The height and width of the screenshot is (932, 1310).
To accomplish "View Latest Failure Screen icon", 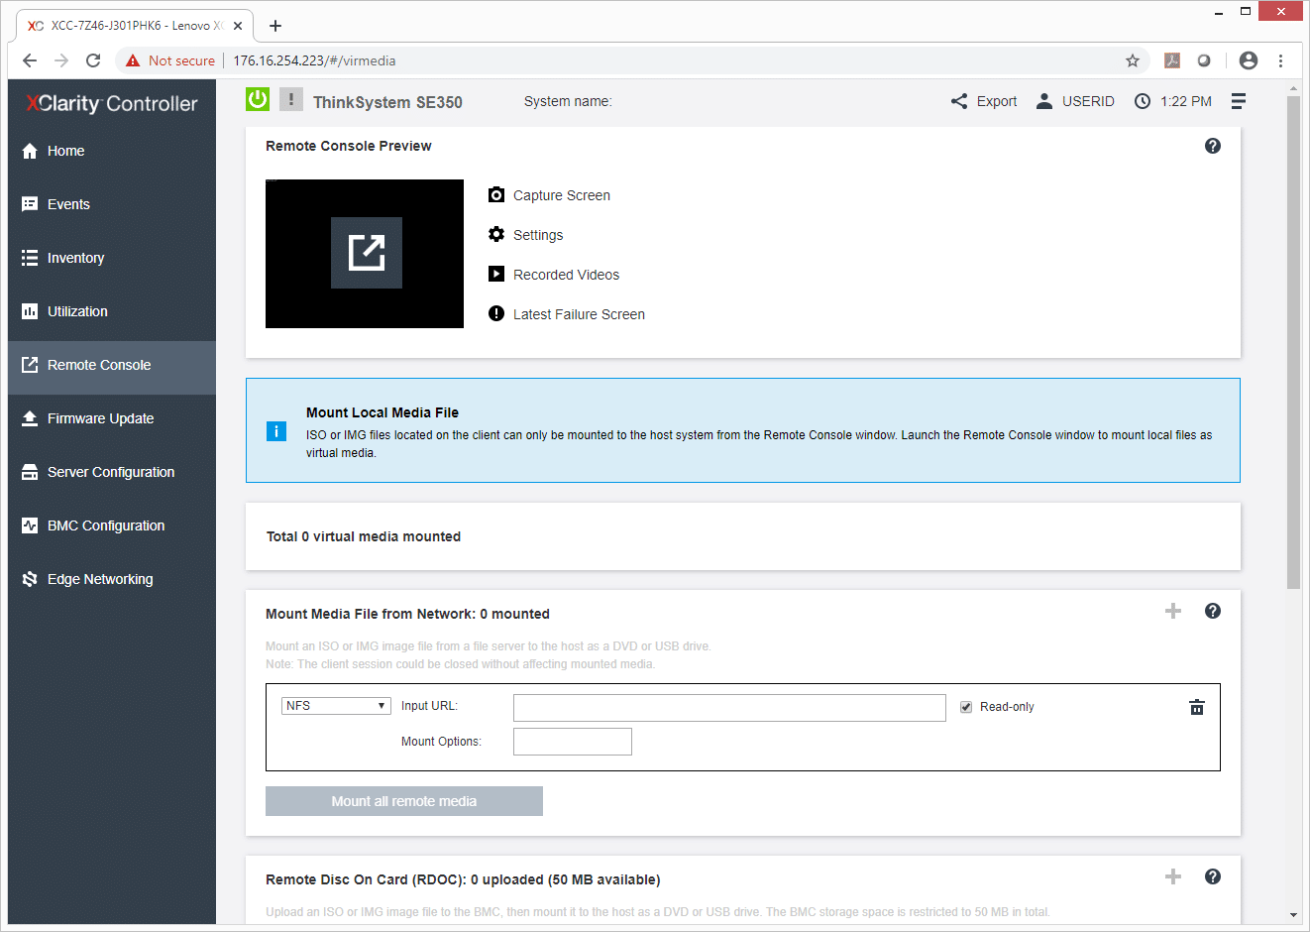I will pyautogui.click(x=496, y=313).
